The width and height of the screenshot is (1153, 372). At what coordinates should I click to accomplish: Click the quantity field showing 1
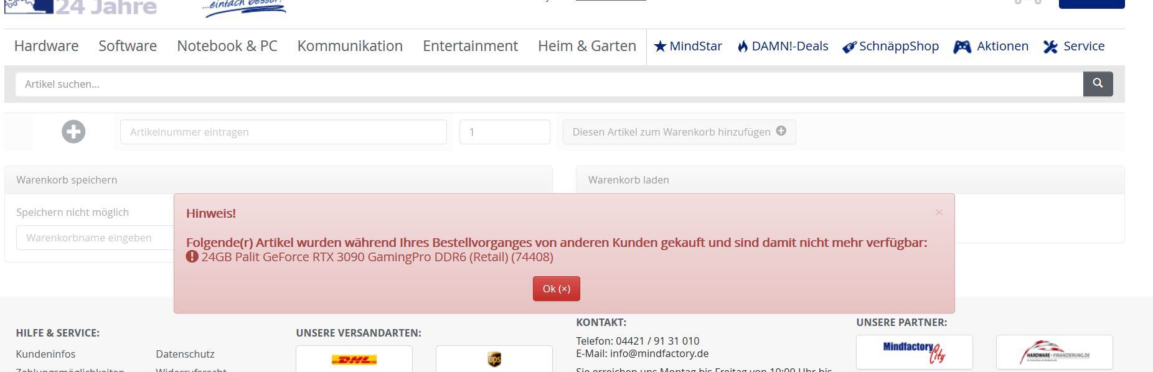coord(505,132)
